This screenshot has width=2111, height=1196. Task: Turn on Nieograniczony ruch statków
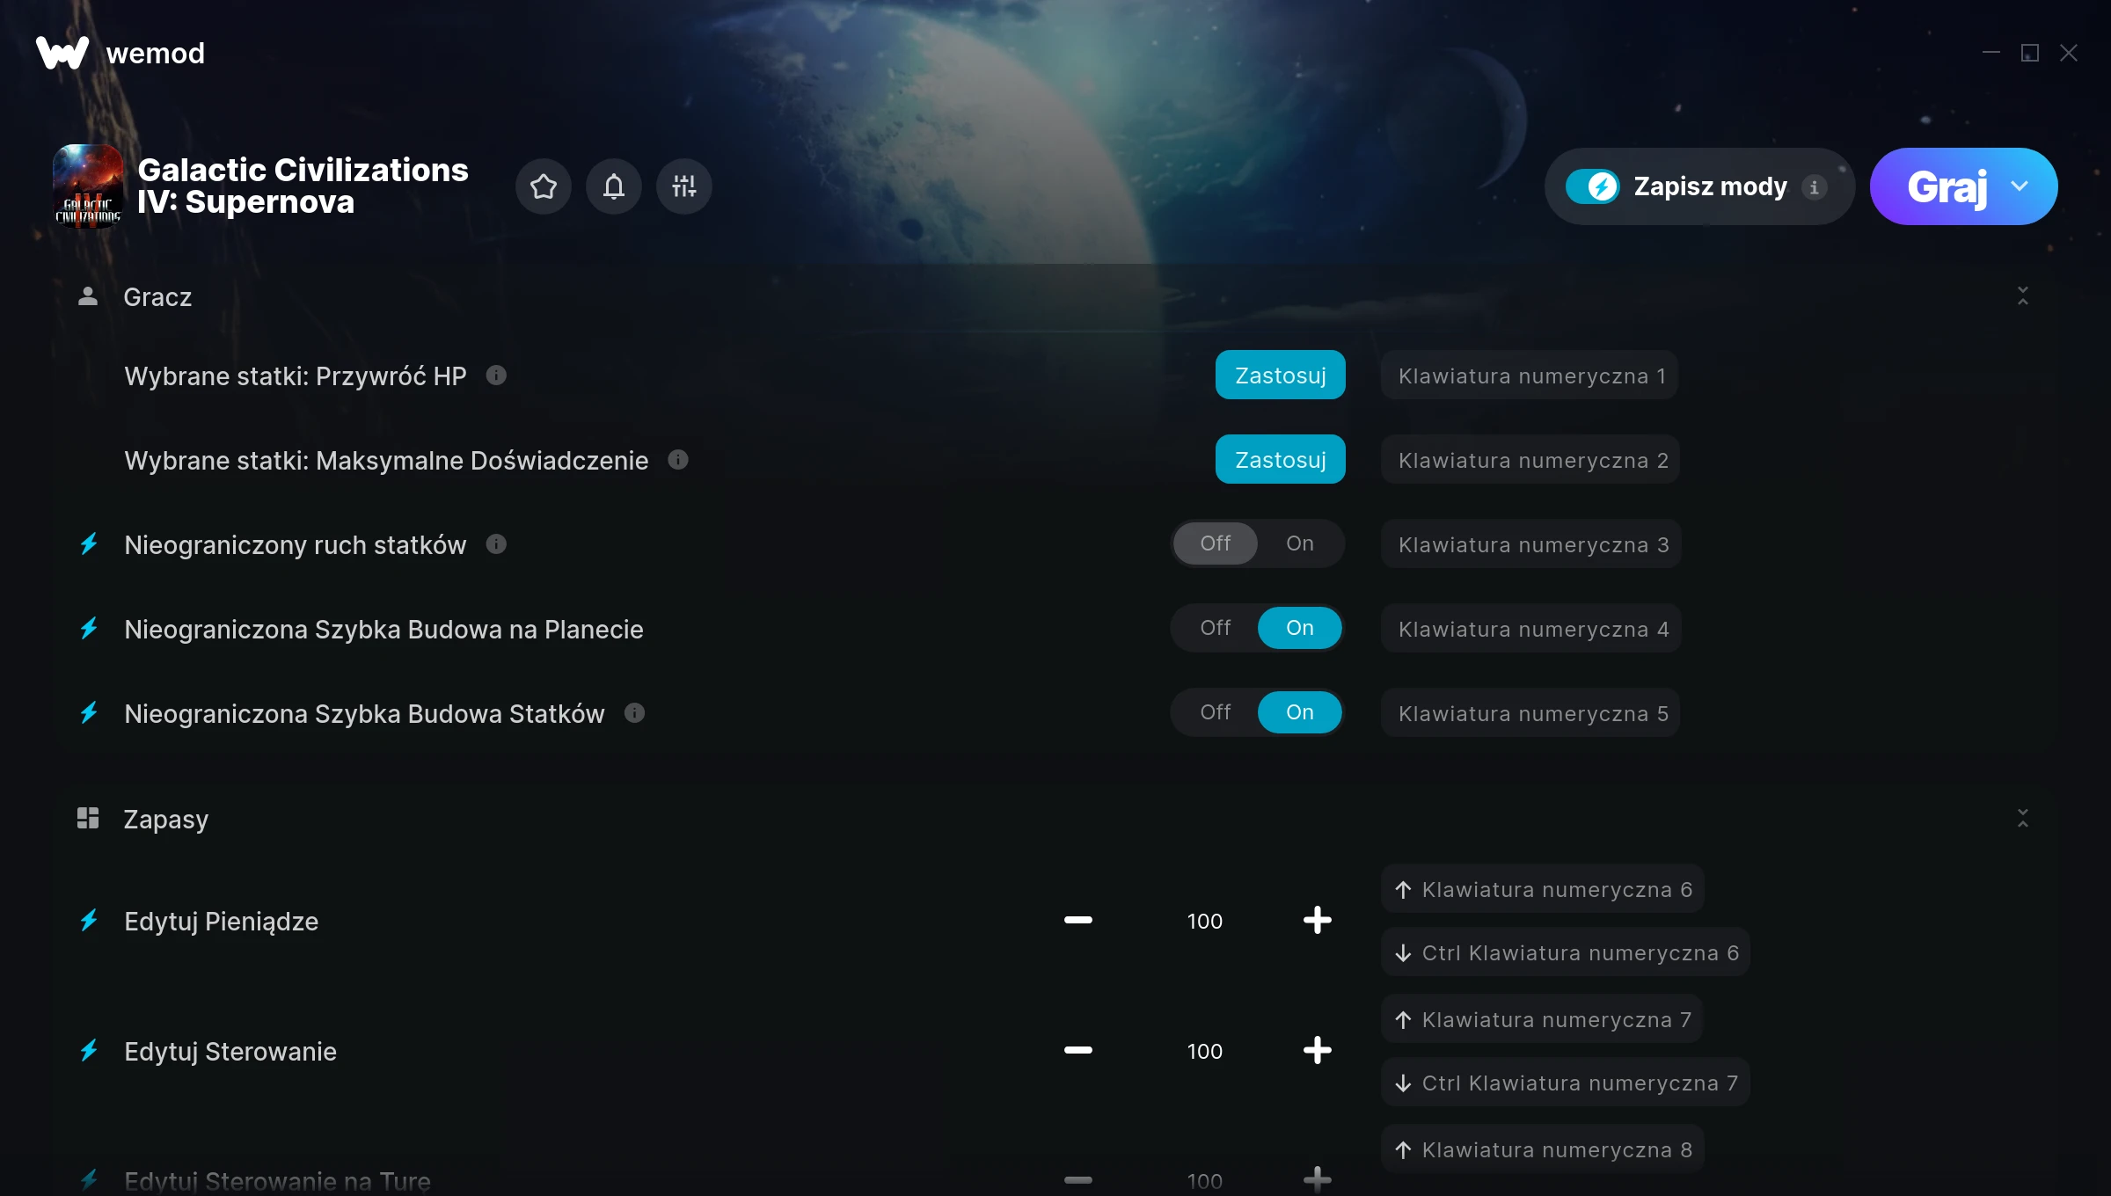tap(1300, 543)
